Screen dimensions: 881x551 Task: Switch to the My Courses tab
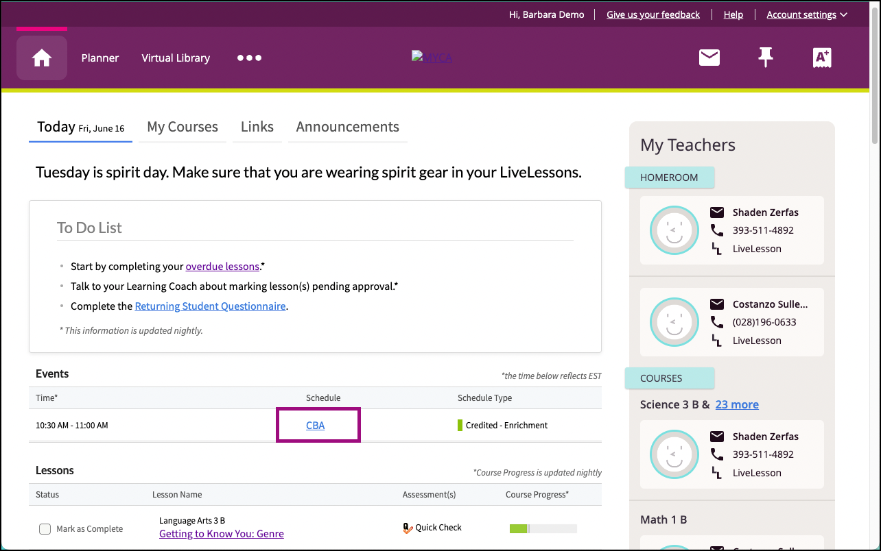[x=183, y=127]
